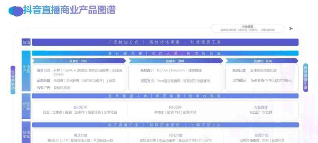
Task: Click the blue oval logo beside the title
Action: click(x=16, y=11)
